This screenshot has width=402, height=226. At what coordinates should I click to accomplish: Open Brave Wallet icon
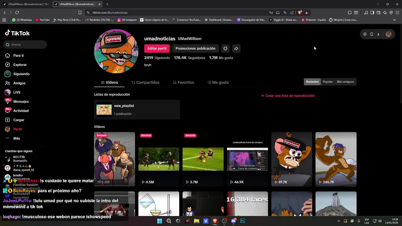(x=378, y=13)
